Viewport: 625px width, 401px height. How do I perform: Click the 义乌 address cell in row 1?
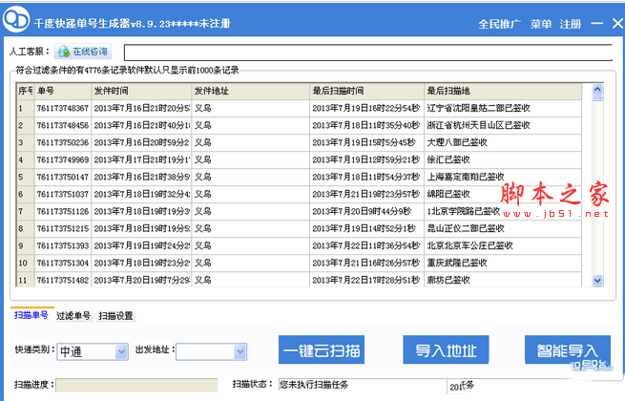point(251,109)
